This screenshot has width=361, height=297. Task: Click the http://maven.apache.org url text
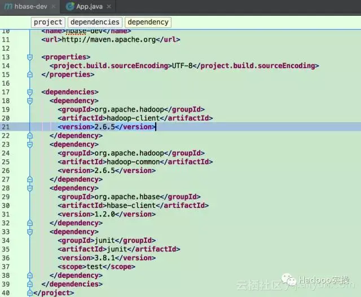tap(109, 39)
